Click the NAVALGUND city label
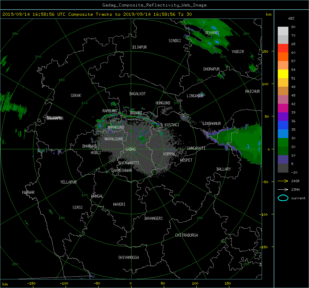This screenshot has height=288, width=309. 114,139
